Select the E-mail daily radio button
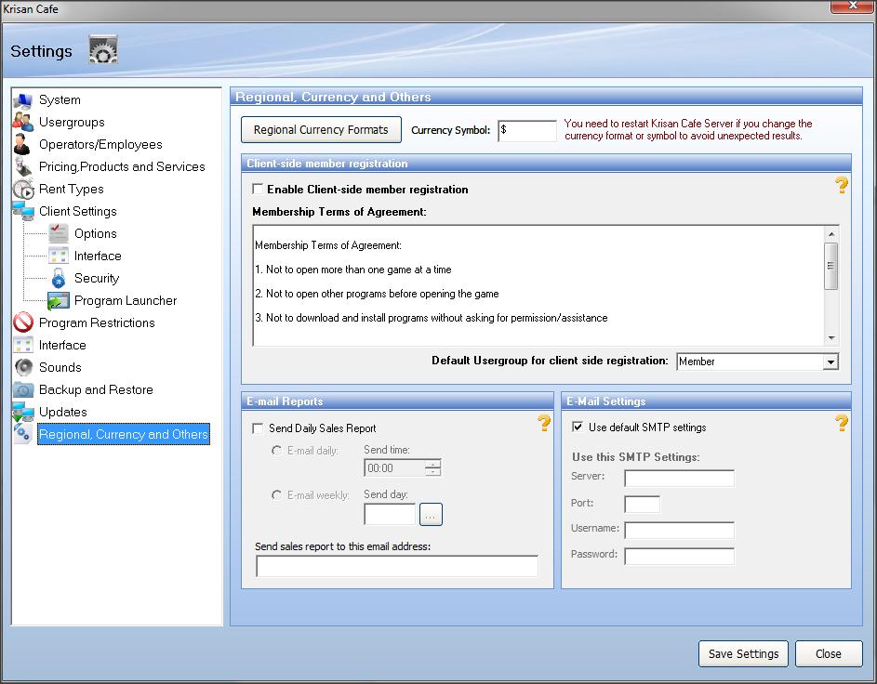Viewport: 877px width, 684px height. click(276, 451)
